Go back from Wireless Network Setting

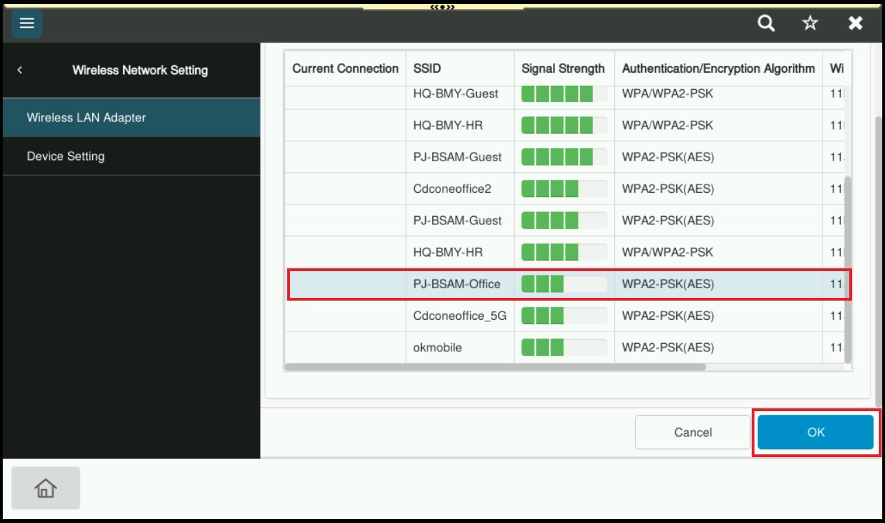20,70
